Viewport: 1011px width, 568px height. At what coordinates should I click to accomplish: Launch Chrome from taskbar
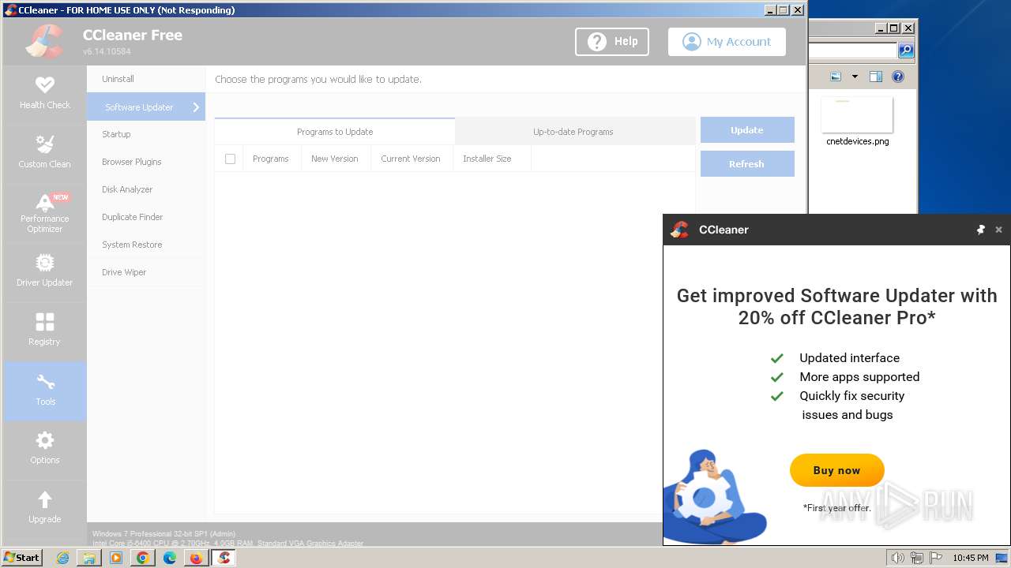(143, 558)
